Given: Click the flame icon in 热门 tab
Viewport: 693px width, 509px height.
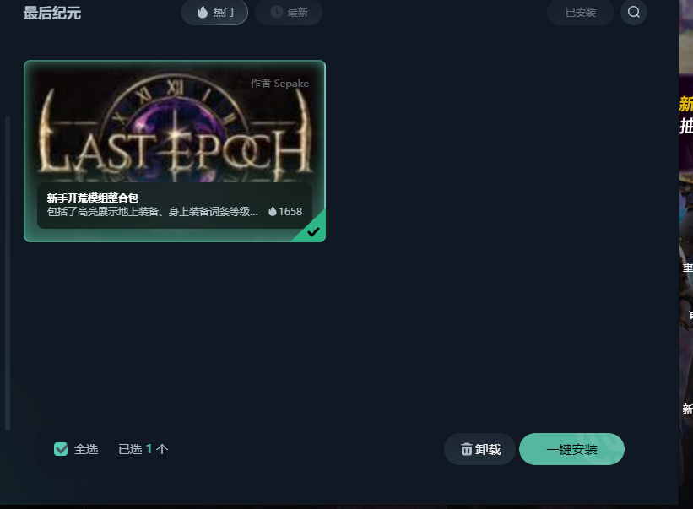Looking at the screenshot, I should [203, 13].
